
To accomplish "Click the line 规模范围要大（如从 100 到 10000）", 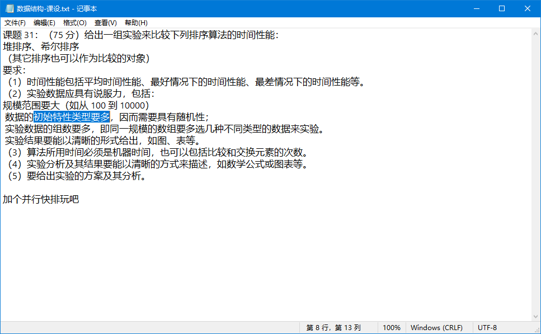I will coord(76,106).
